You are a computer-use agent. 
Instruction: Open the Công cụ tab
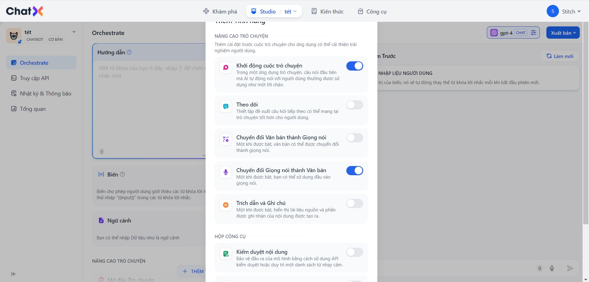tap(372, 11)
